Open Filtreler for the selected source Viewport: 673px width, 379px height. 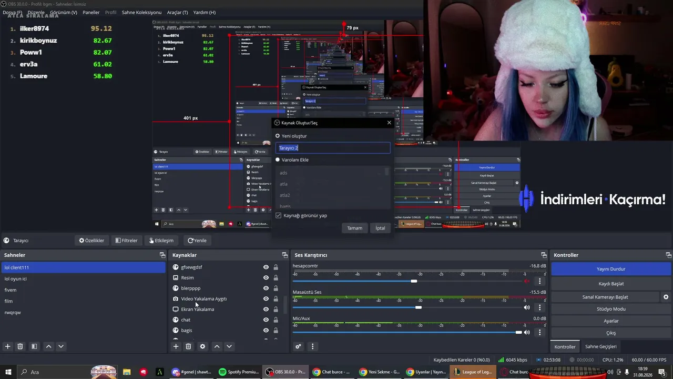pos(126,241)
